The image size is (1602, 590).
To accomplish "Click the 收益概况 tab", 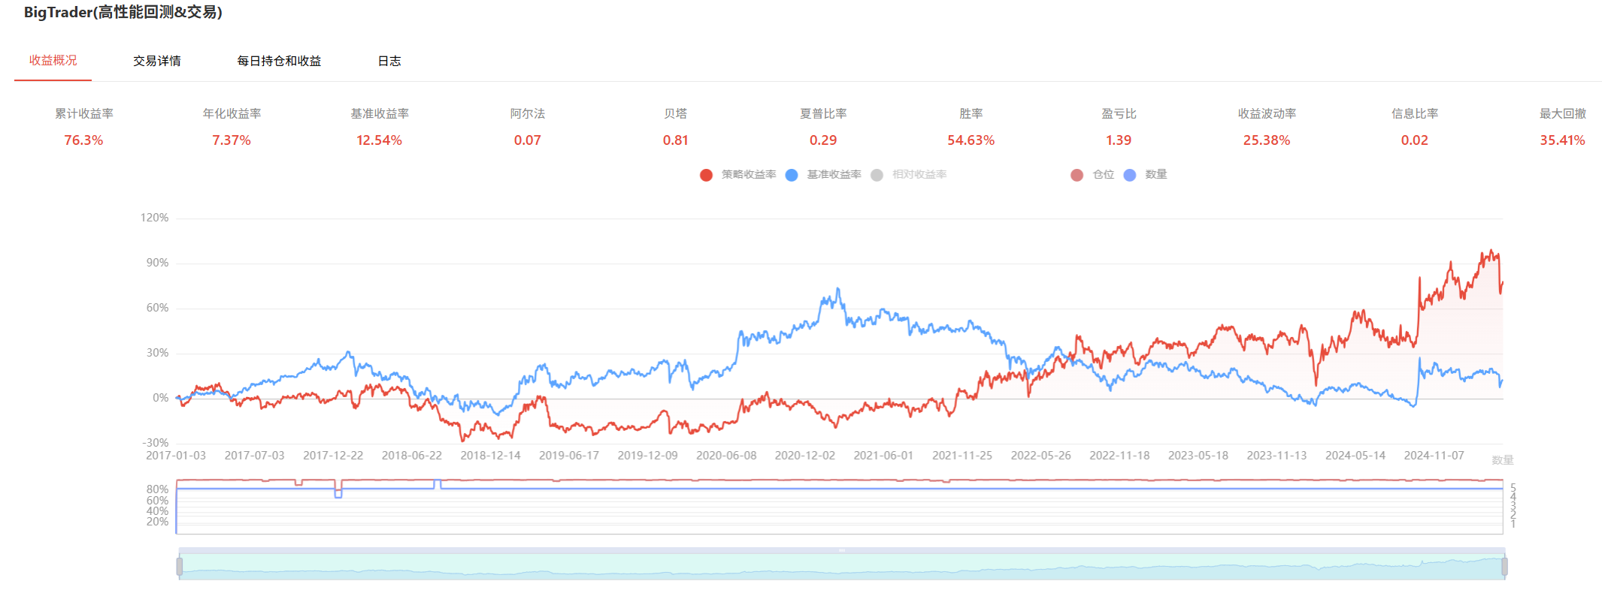I will coord(53,60).
